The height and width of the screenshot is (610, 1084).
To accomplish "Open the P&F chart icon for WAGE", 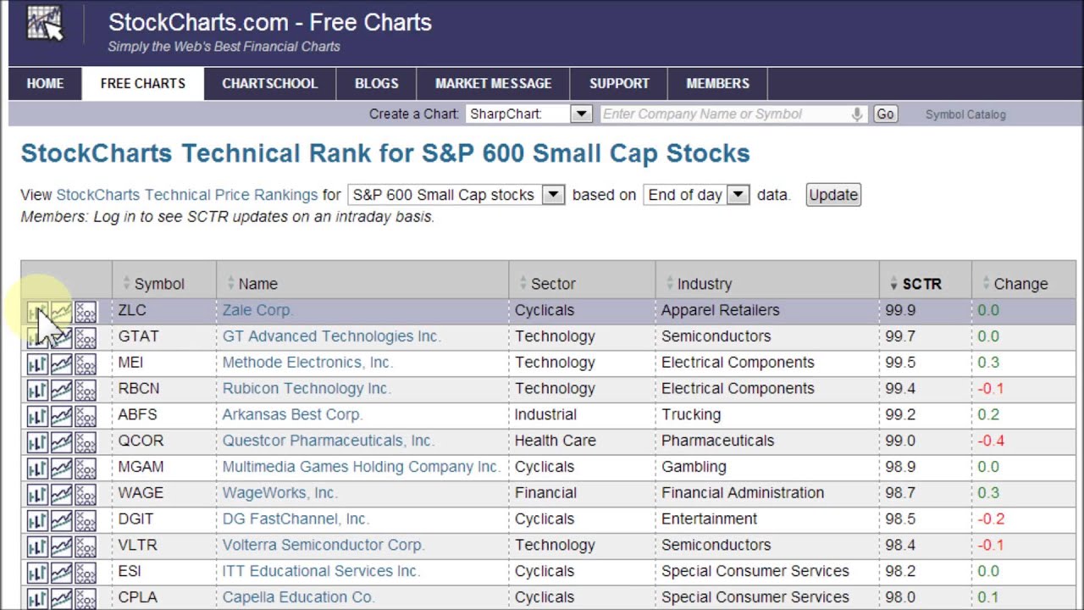I will tap(86, 496).
